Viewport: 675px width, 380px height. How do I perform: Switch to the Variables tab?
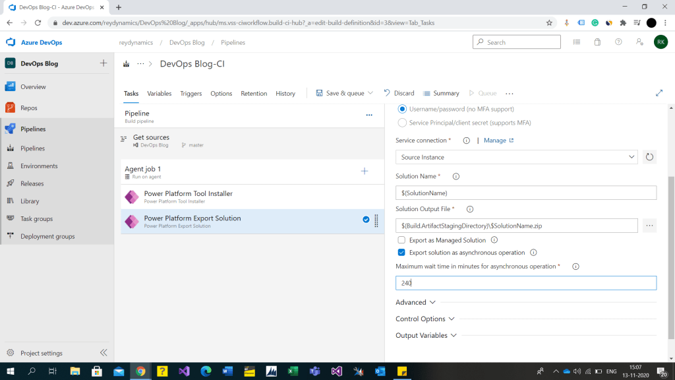(160, 94)
